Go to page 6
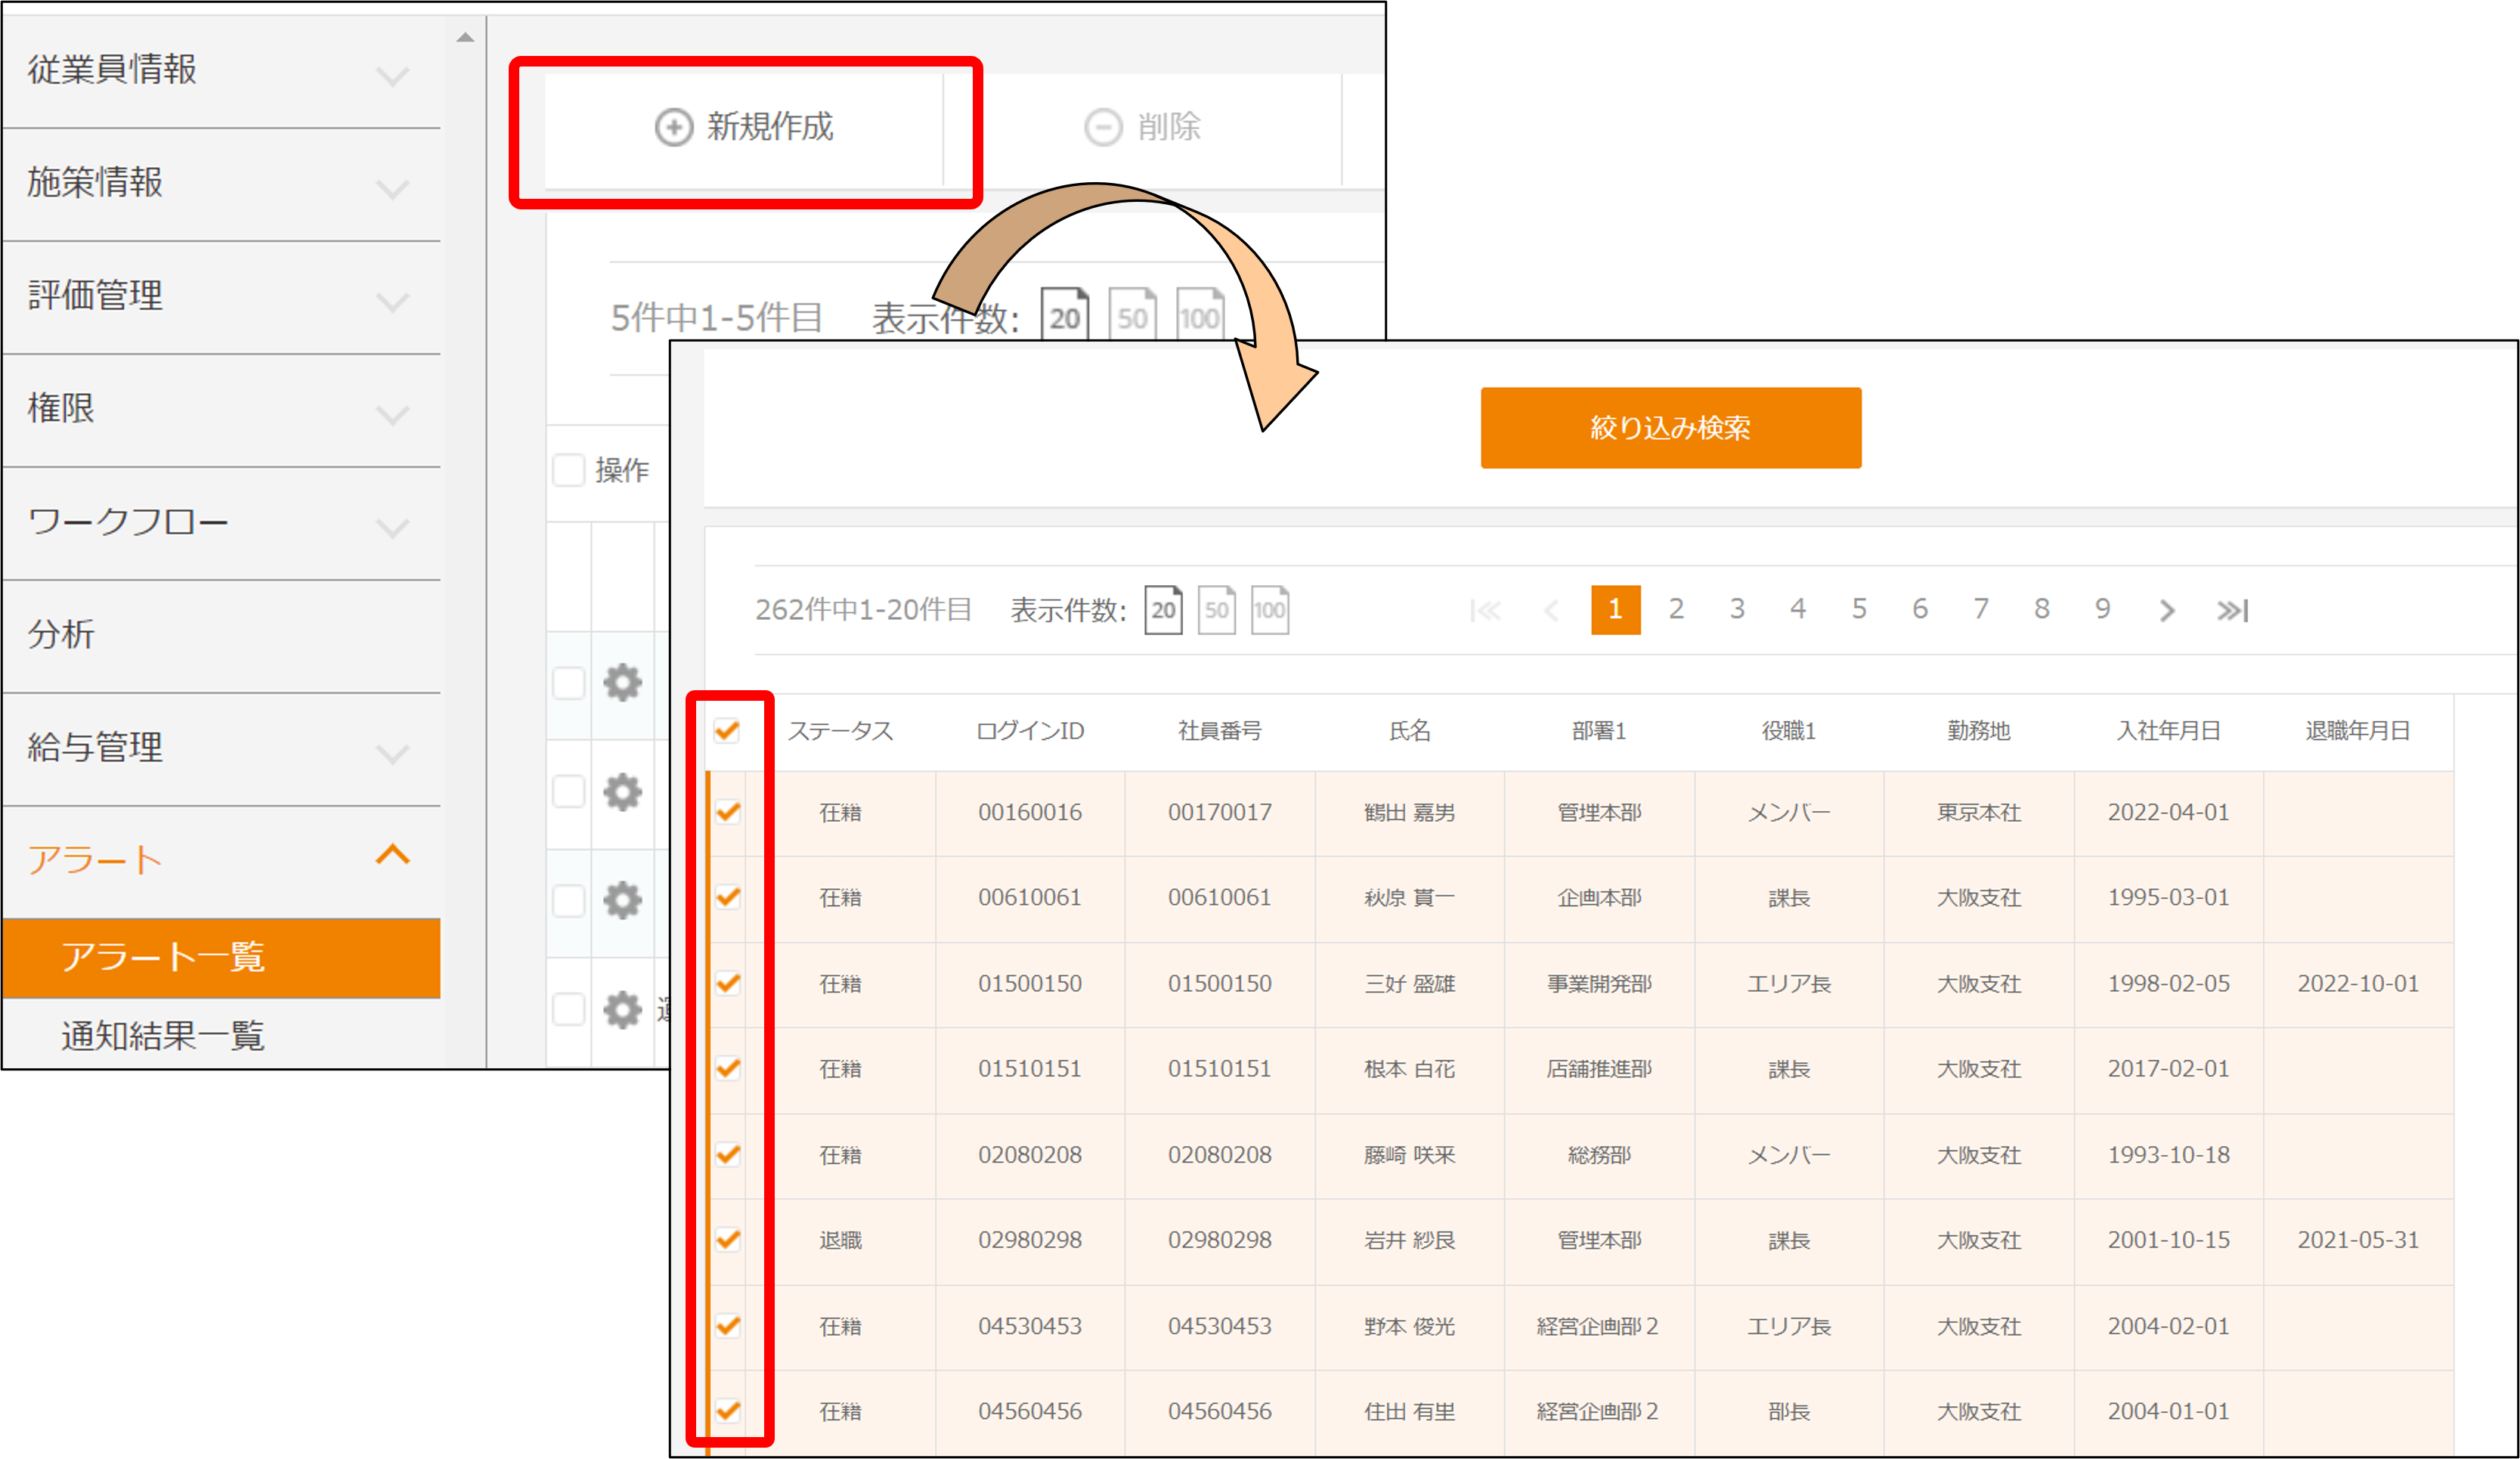Screen dimensions: 2520x1459 click(x=1920, y=609)
